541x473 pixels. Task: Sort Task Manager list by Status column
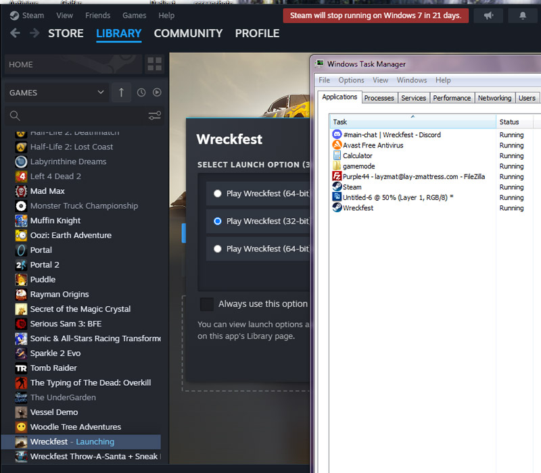[x=515, y=122]
